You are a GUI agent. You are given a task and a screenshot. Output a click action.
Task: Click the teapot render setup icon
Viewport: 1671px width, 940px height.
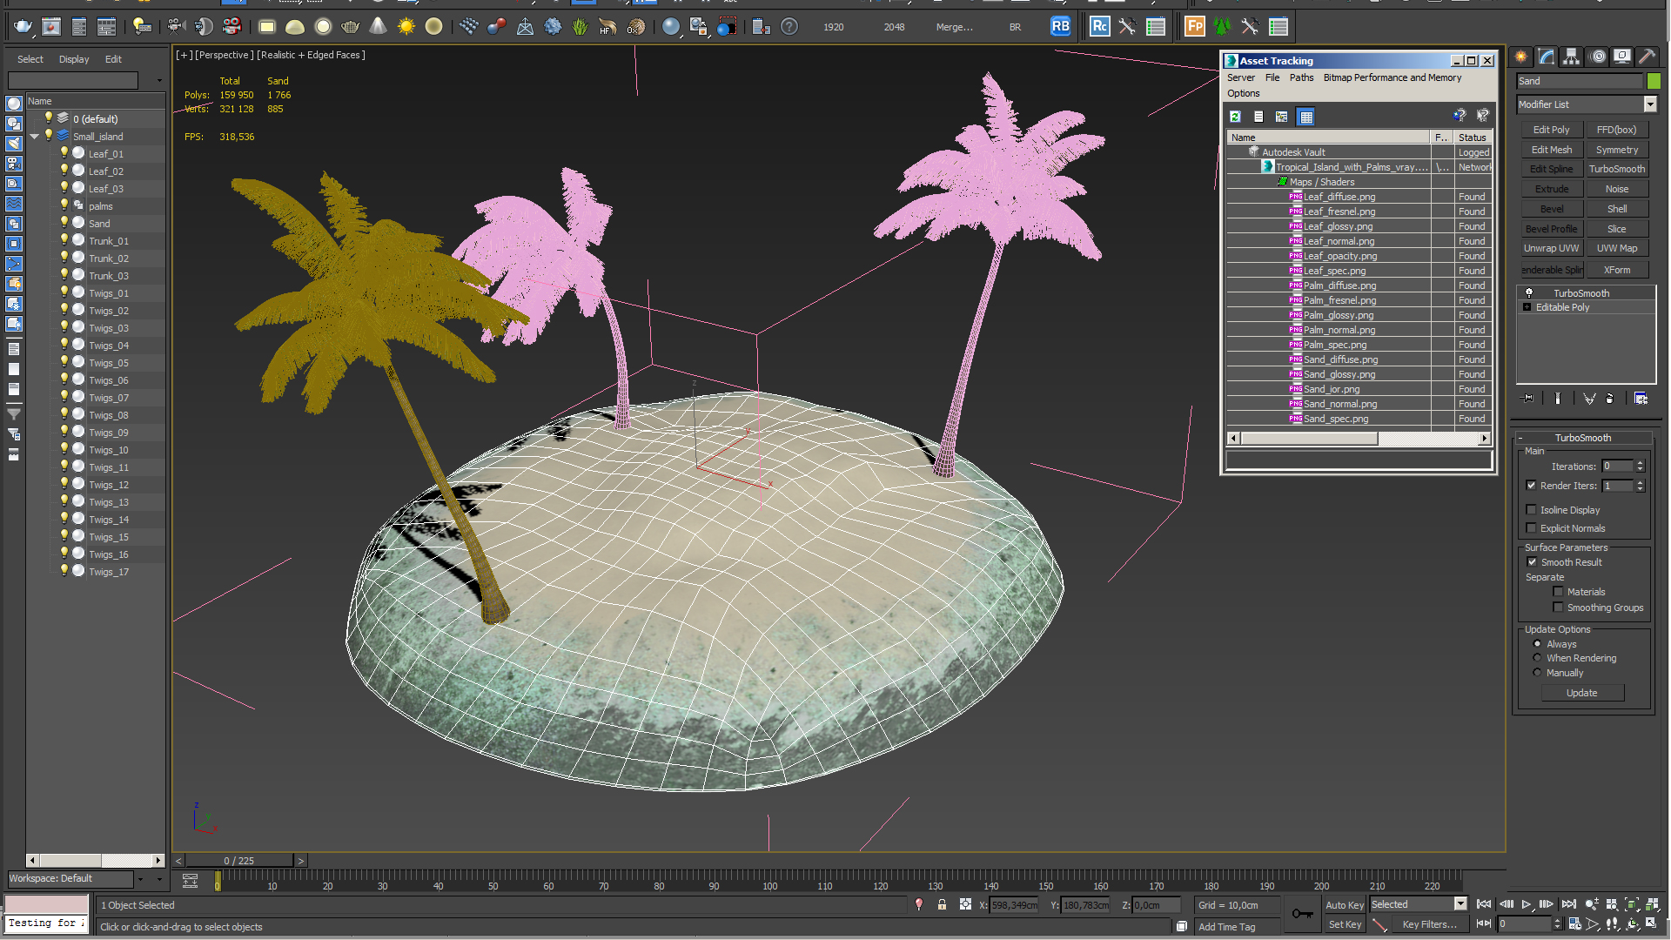[x=23, y=27]
